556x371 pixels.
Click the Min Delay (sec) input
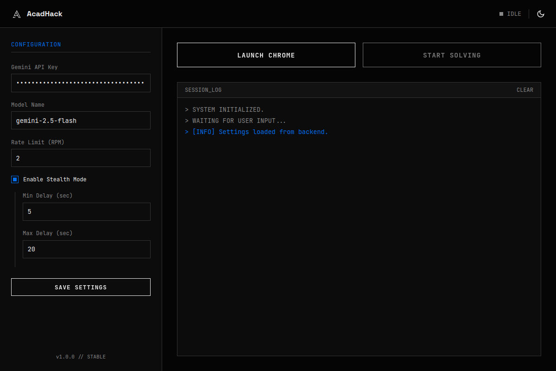[x=86, y=211]
